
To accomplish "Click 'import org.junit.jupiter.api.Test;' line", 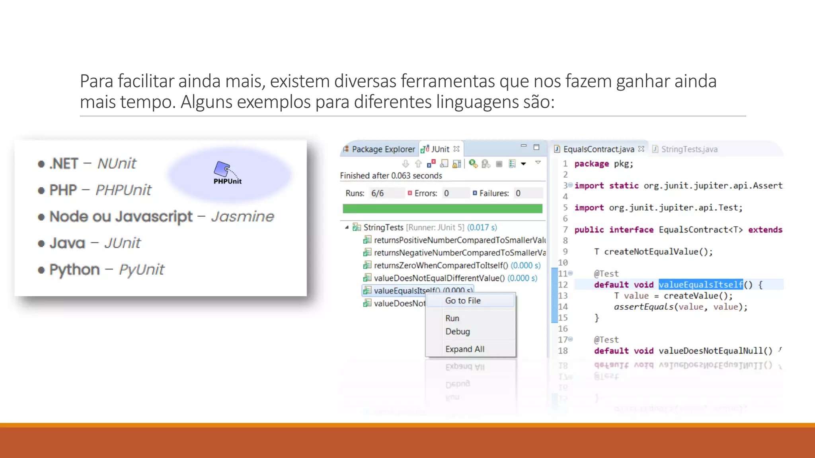I will (x=659, y=208).
